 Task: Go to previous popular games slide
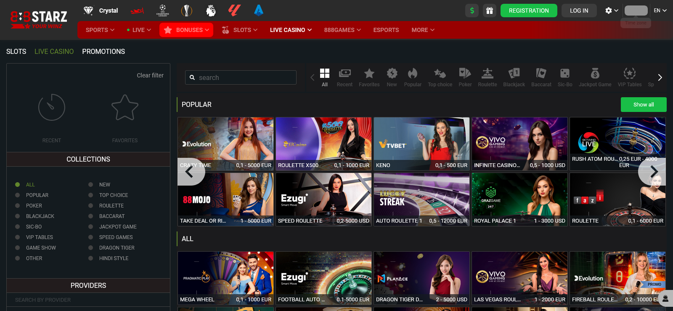tap(191, 171)
